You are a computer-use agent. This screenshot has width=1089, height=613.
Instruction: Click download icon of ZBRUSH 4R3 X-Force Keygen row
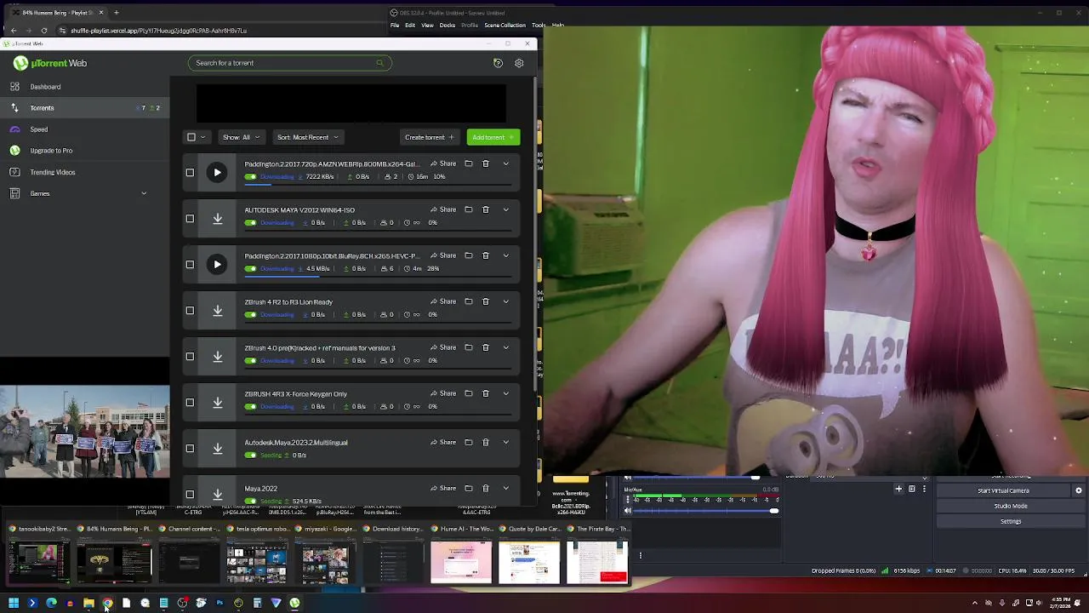click(x=217, y=403)
